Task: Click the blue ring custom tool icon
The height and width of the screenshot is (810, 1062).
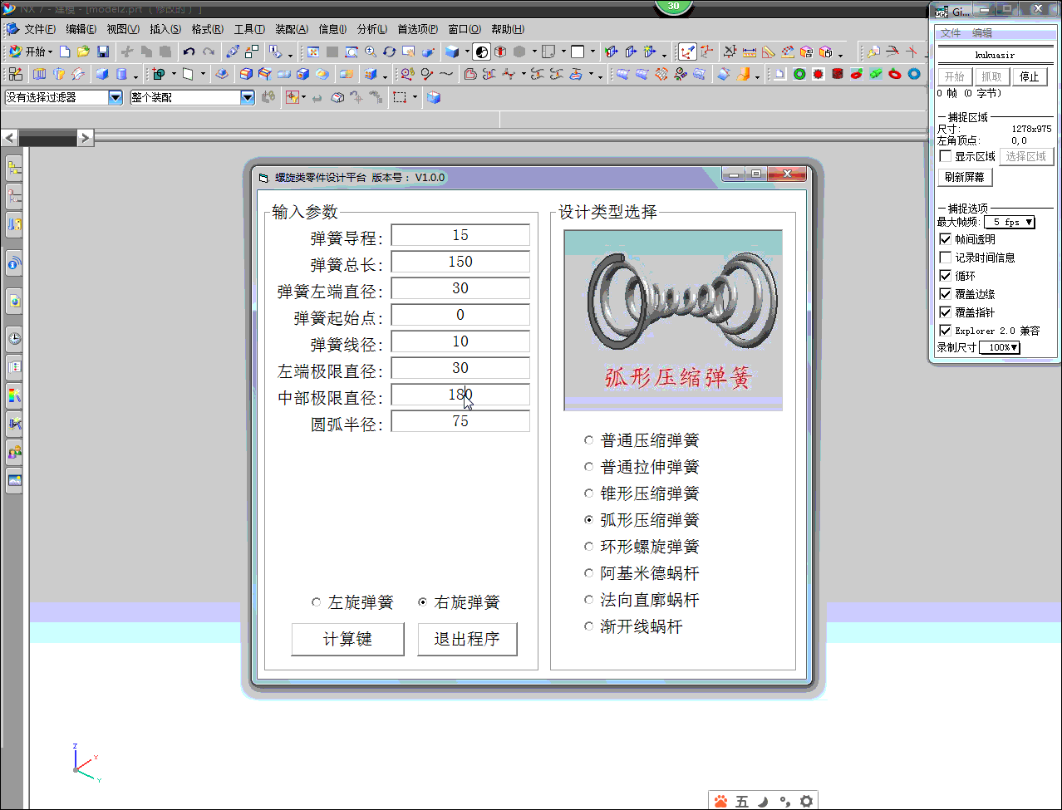Action: coord(914,74)
